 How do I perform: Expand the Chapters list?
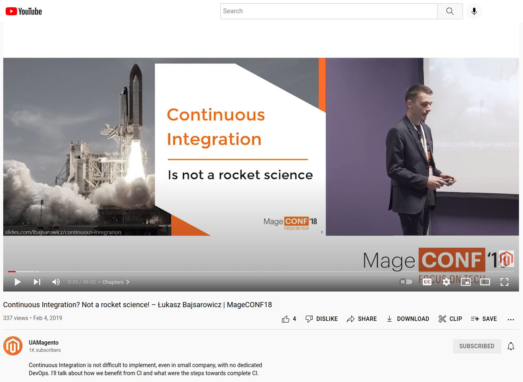[116, 282]
